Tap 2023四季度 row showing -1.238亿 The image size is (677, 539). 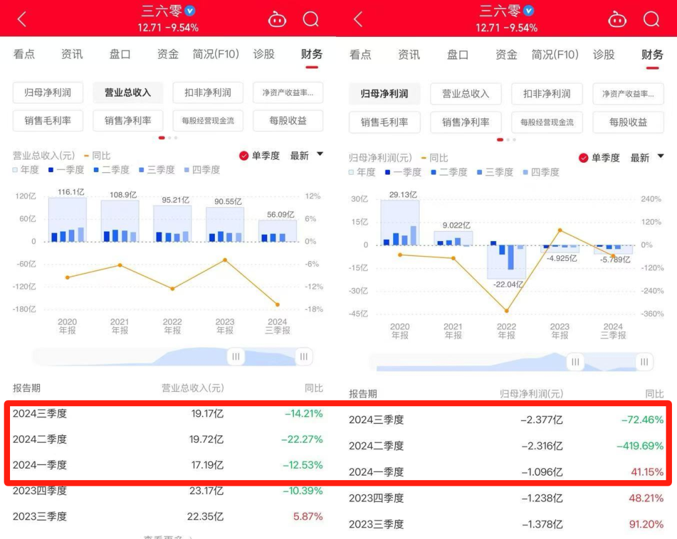(506, 498)
